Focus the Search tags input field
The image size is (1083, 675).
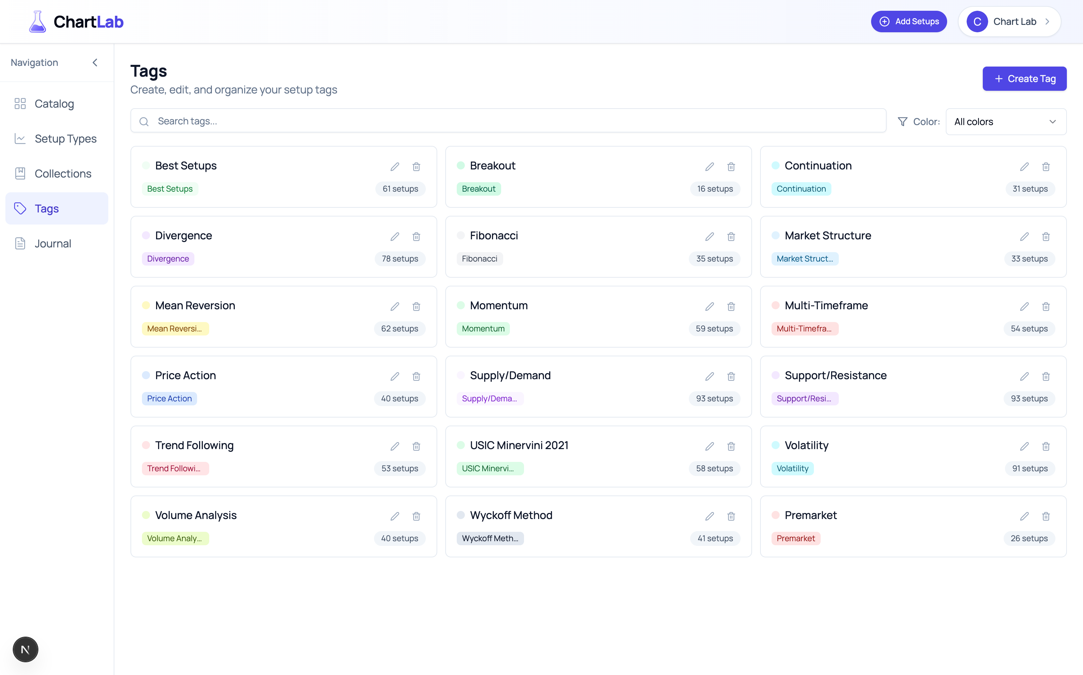[508, 121]
